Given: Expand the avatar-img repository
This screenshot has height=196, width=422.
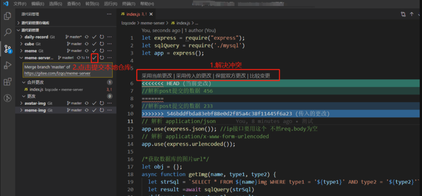Looking at the screenshot, I should (x=22, y=103).
